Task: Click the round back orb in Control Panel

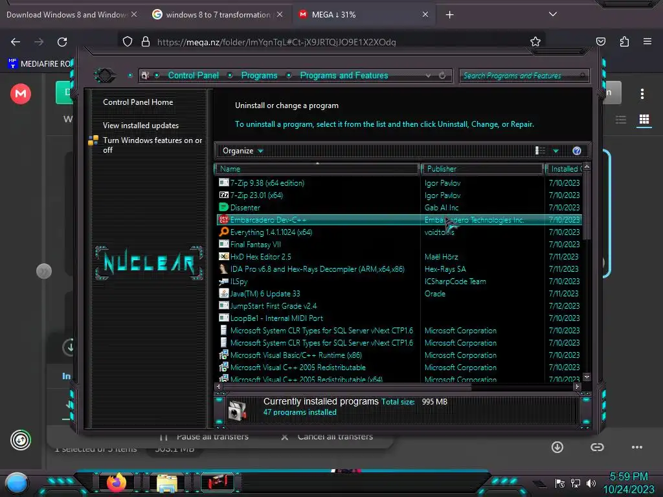Action: 104,76
